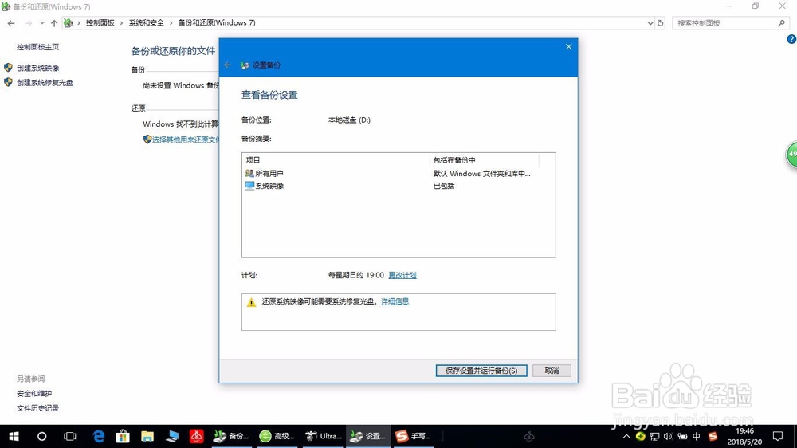
Task: Click the 项目 column header
Action: point(336,160)
